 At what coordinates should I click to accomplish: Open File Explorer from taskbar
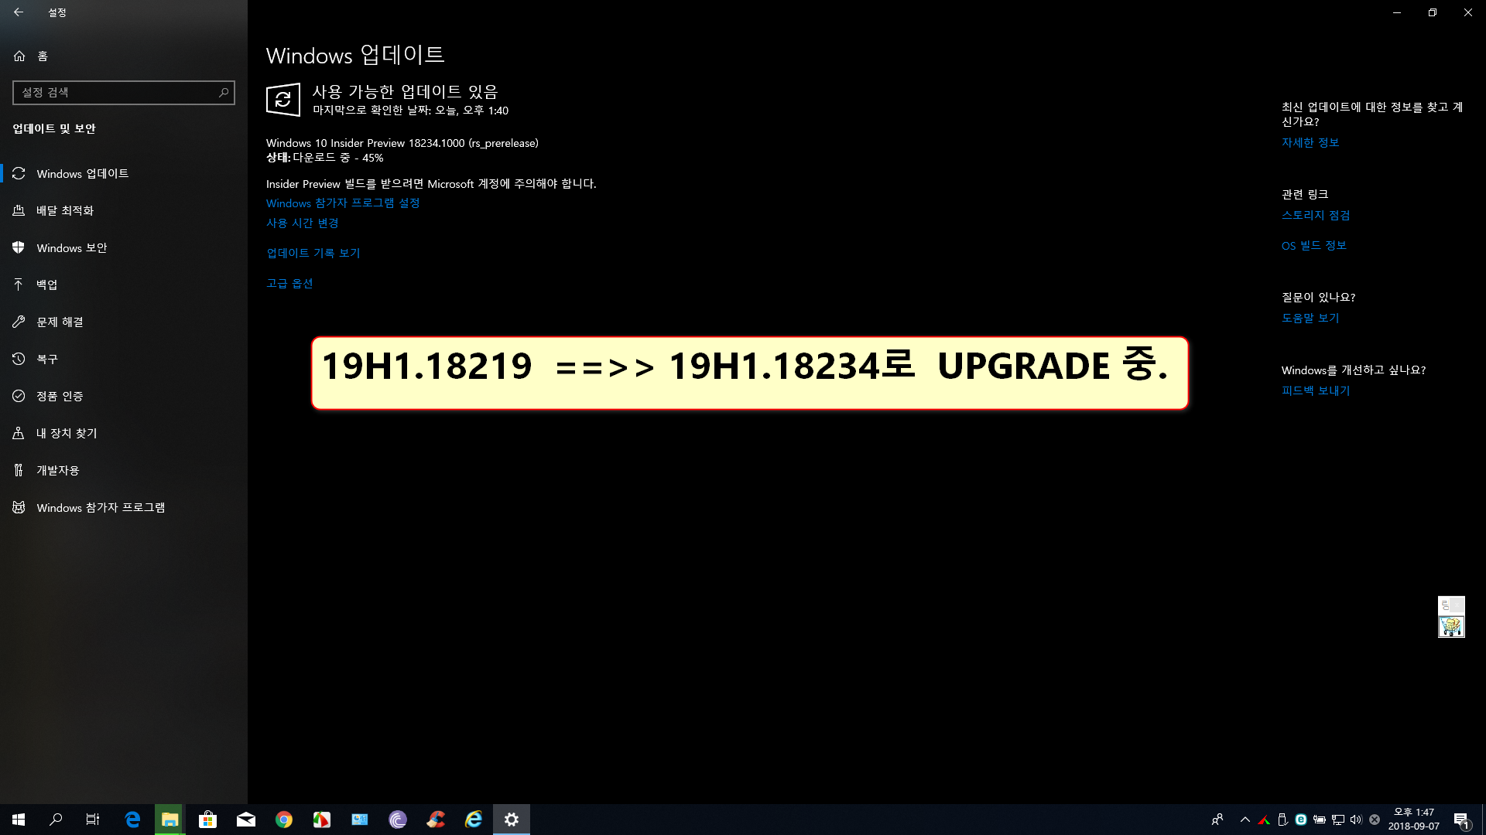(169, 820)
